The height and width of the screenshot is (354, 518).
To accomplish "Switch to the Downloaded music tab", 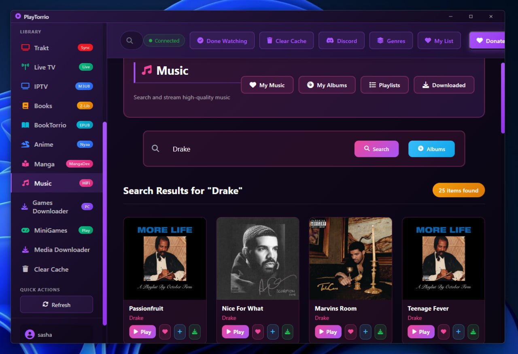I will 444,85.
